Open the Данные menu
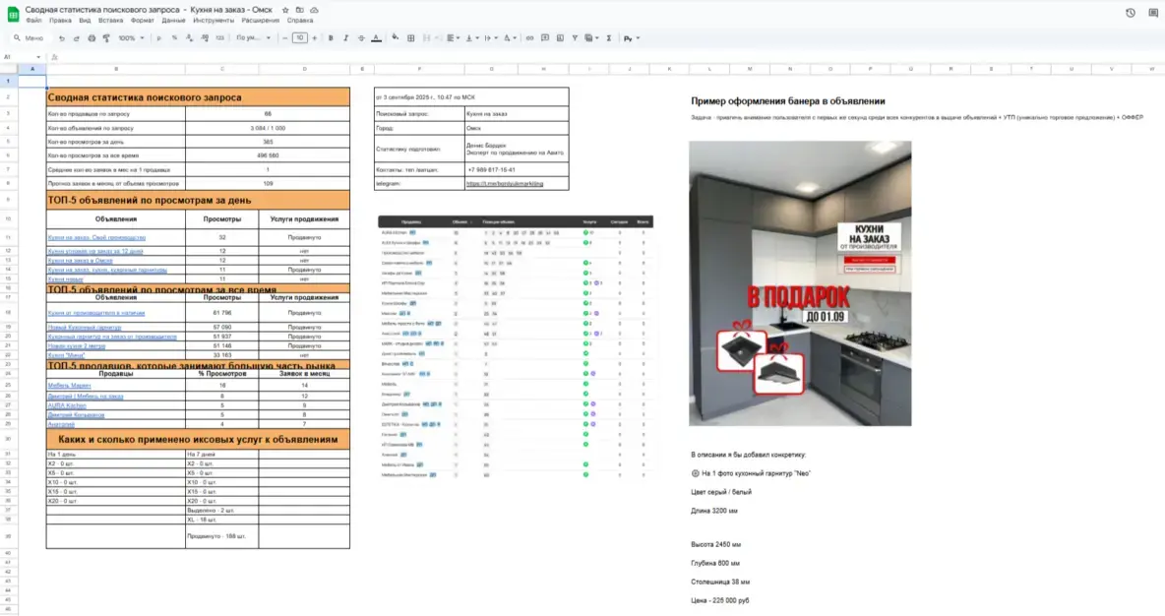The width and height of the screenshot is (1165, 616). tap(173, 20)
